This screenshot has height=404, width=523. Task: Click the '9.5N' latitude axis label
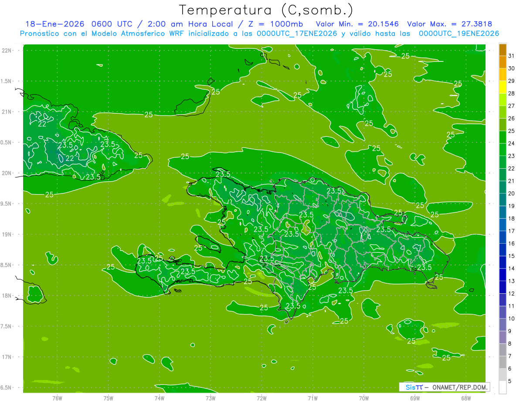point(7,204)
